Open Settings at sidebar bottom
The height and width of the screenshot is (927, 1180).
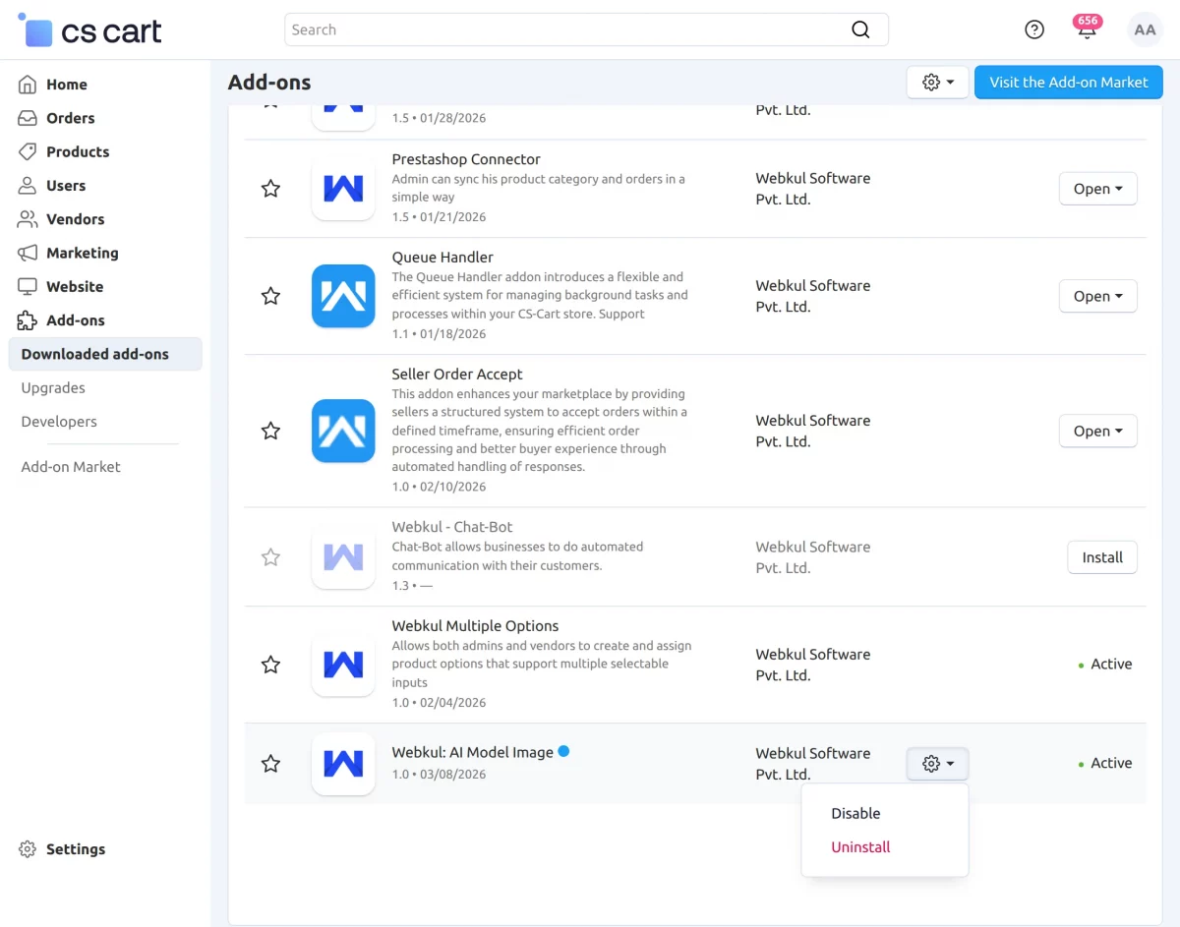[x=76, y=849]
